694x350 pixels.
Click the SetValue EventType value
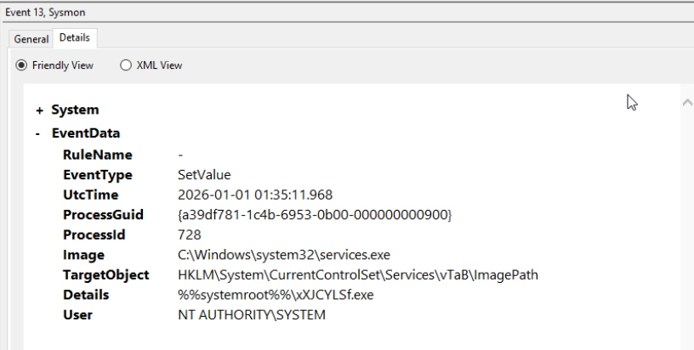(x=204, y=175)
